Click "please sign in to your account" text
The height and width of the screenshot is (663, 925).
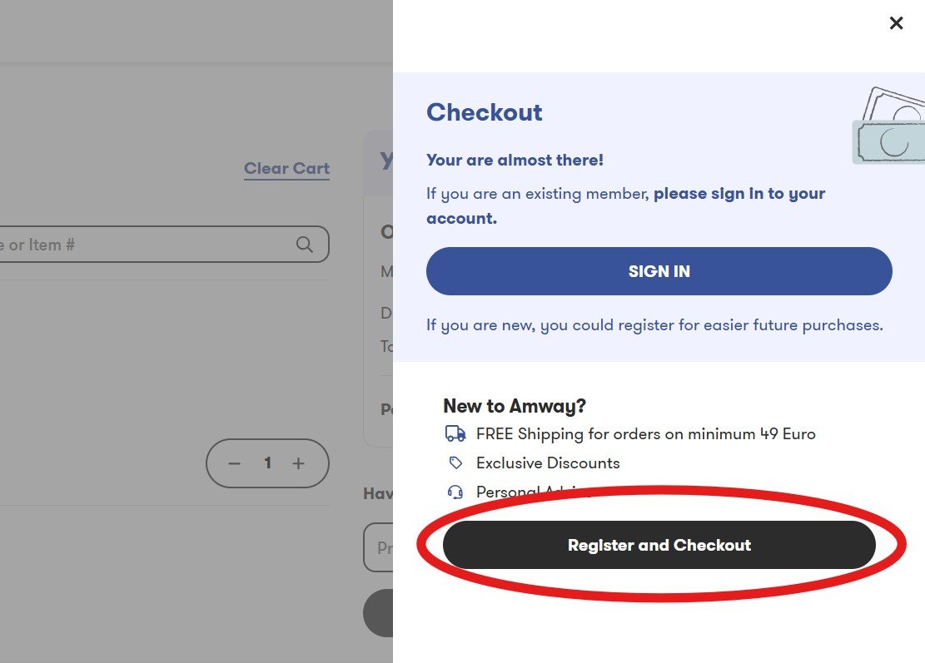[625, 205]
